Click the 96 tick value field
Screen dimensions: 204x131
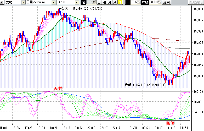[x=135, y=2]
